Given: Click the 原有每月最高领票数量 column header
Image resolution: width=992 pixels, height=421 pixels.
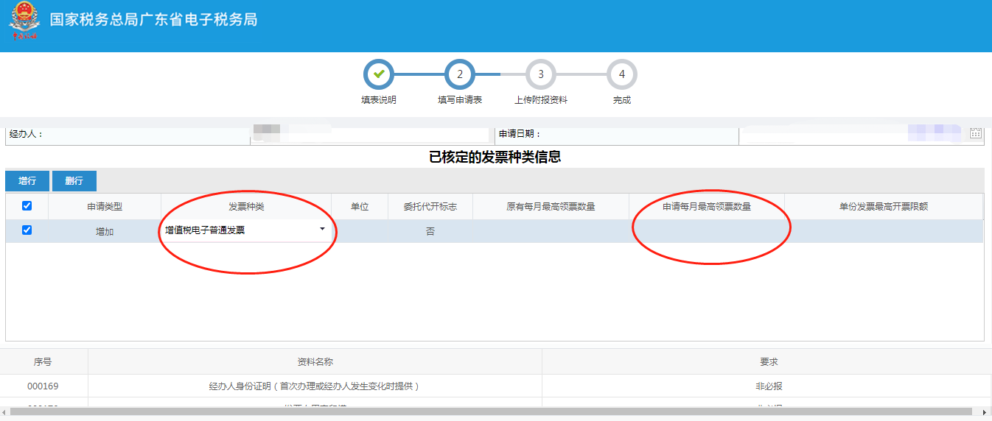Looking at the screenshot, I should [x=551, y=207].
